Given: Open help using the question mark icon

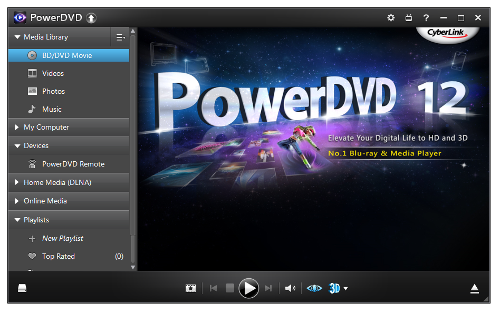Looking at the screenshot, I should coord(426,17).
